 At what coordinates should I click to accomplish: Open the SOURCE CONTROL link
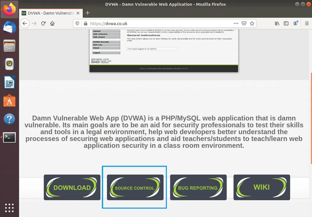pos(135,187)
